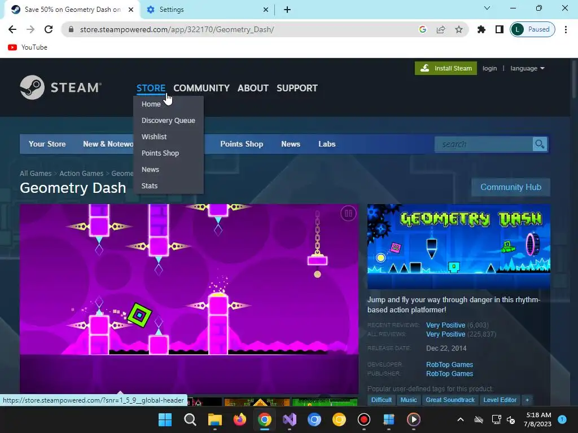This screenshot has width=578, height=433.
Task: Open News in the store navigation bar
Action: [x=291, y=144]
